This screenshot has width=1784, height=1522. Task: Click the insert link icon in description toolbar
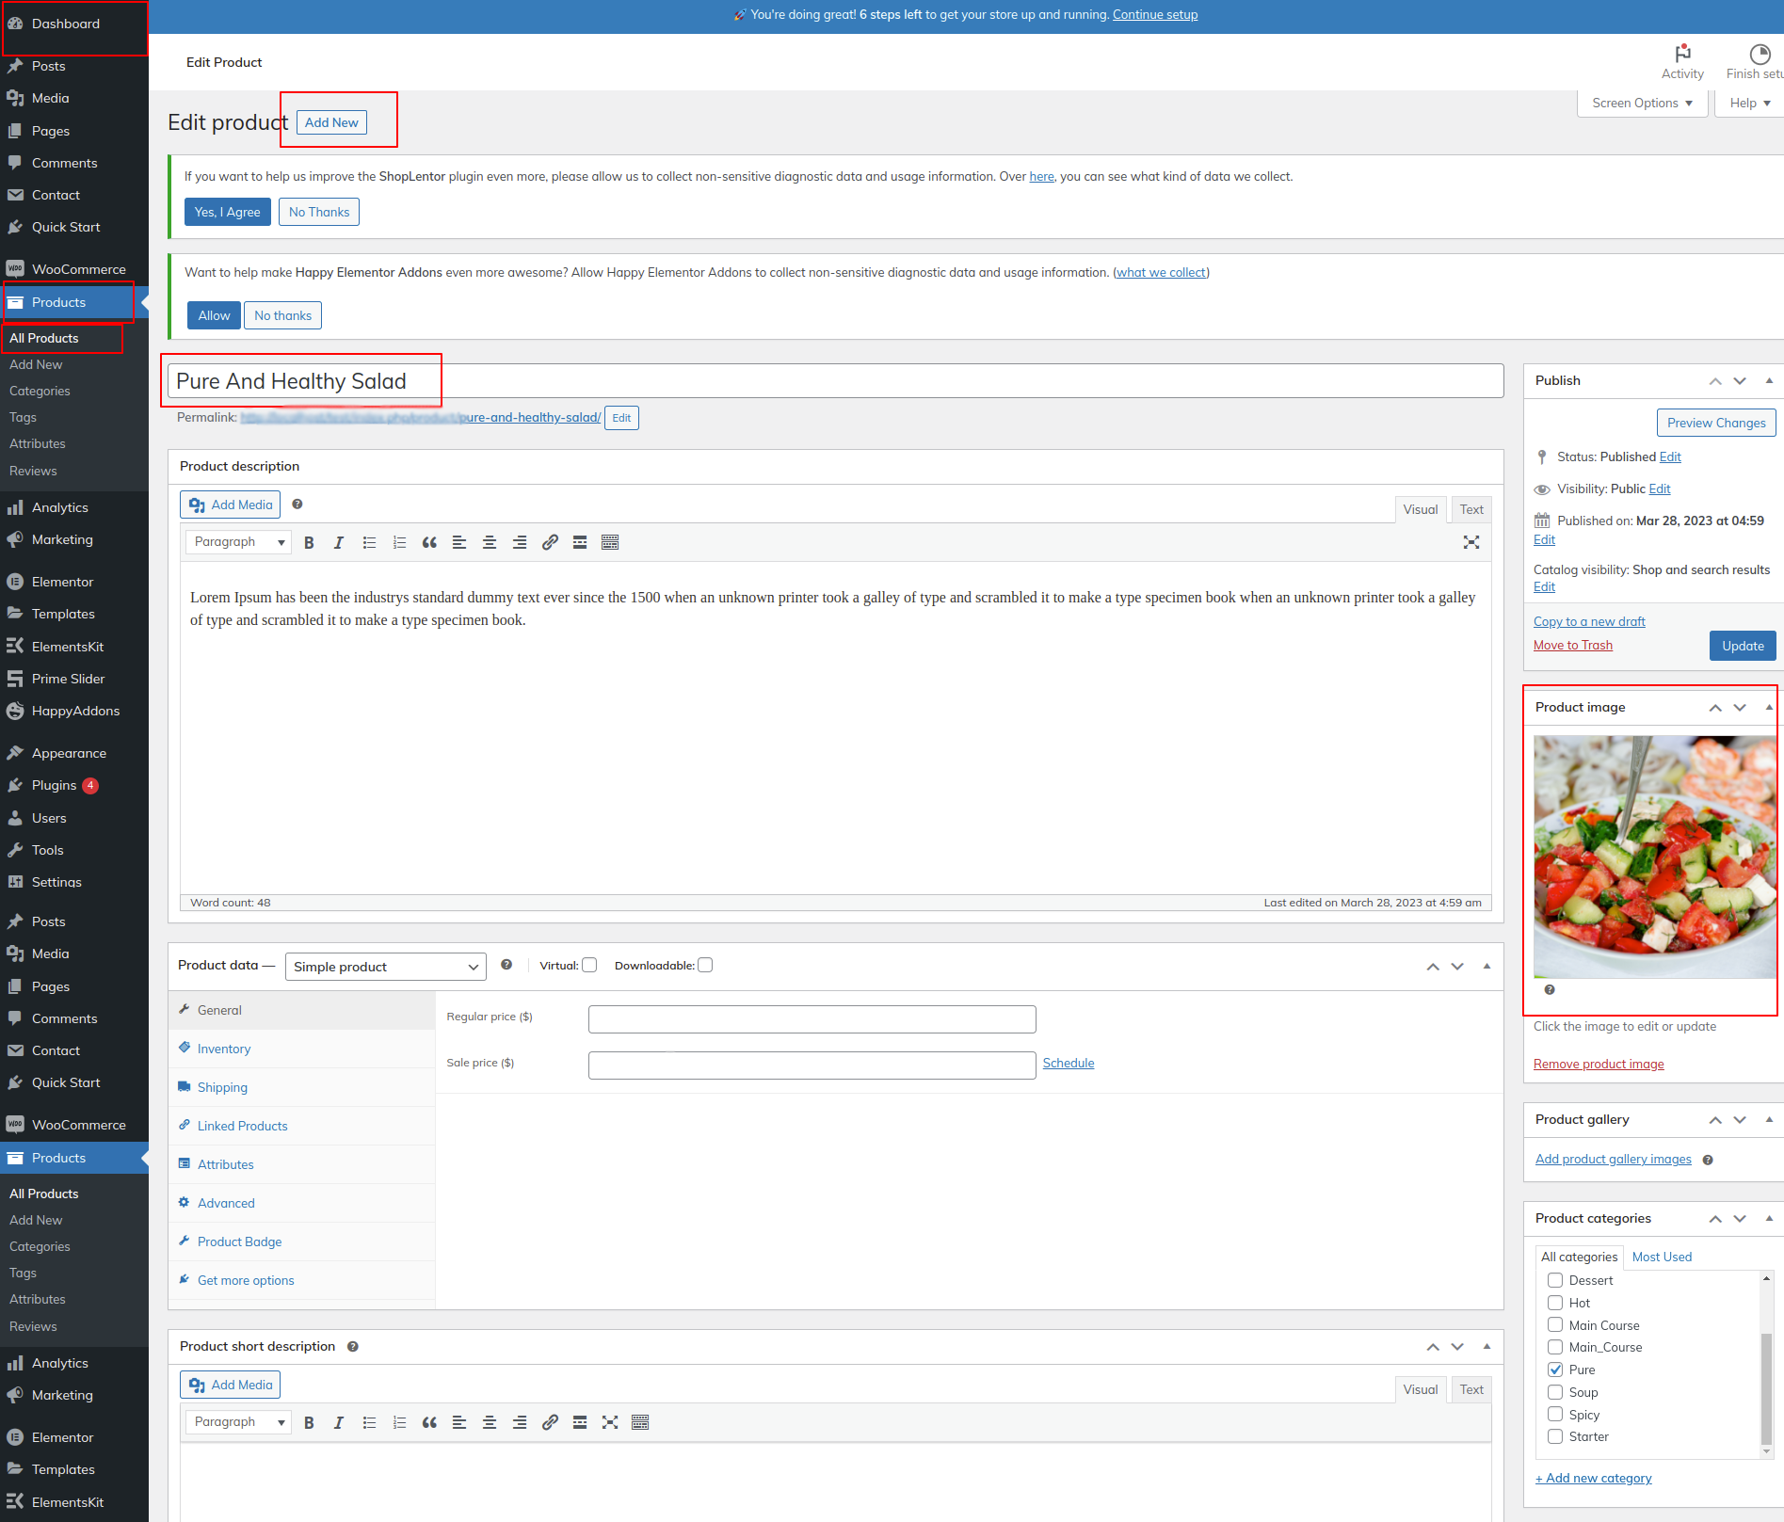(550, 542)
